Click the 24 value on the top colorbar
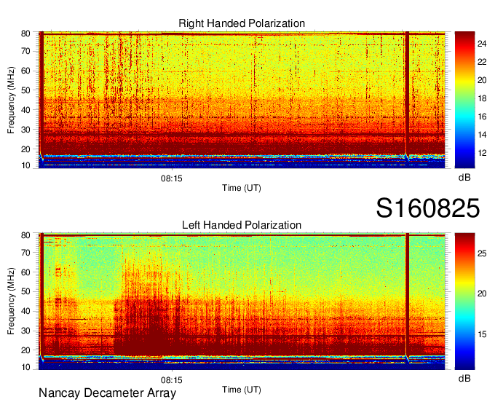Viewport: 495px width, 402px height. pos(482,44)
